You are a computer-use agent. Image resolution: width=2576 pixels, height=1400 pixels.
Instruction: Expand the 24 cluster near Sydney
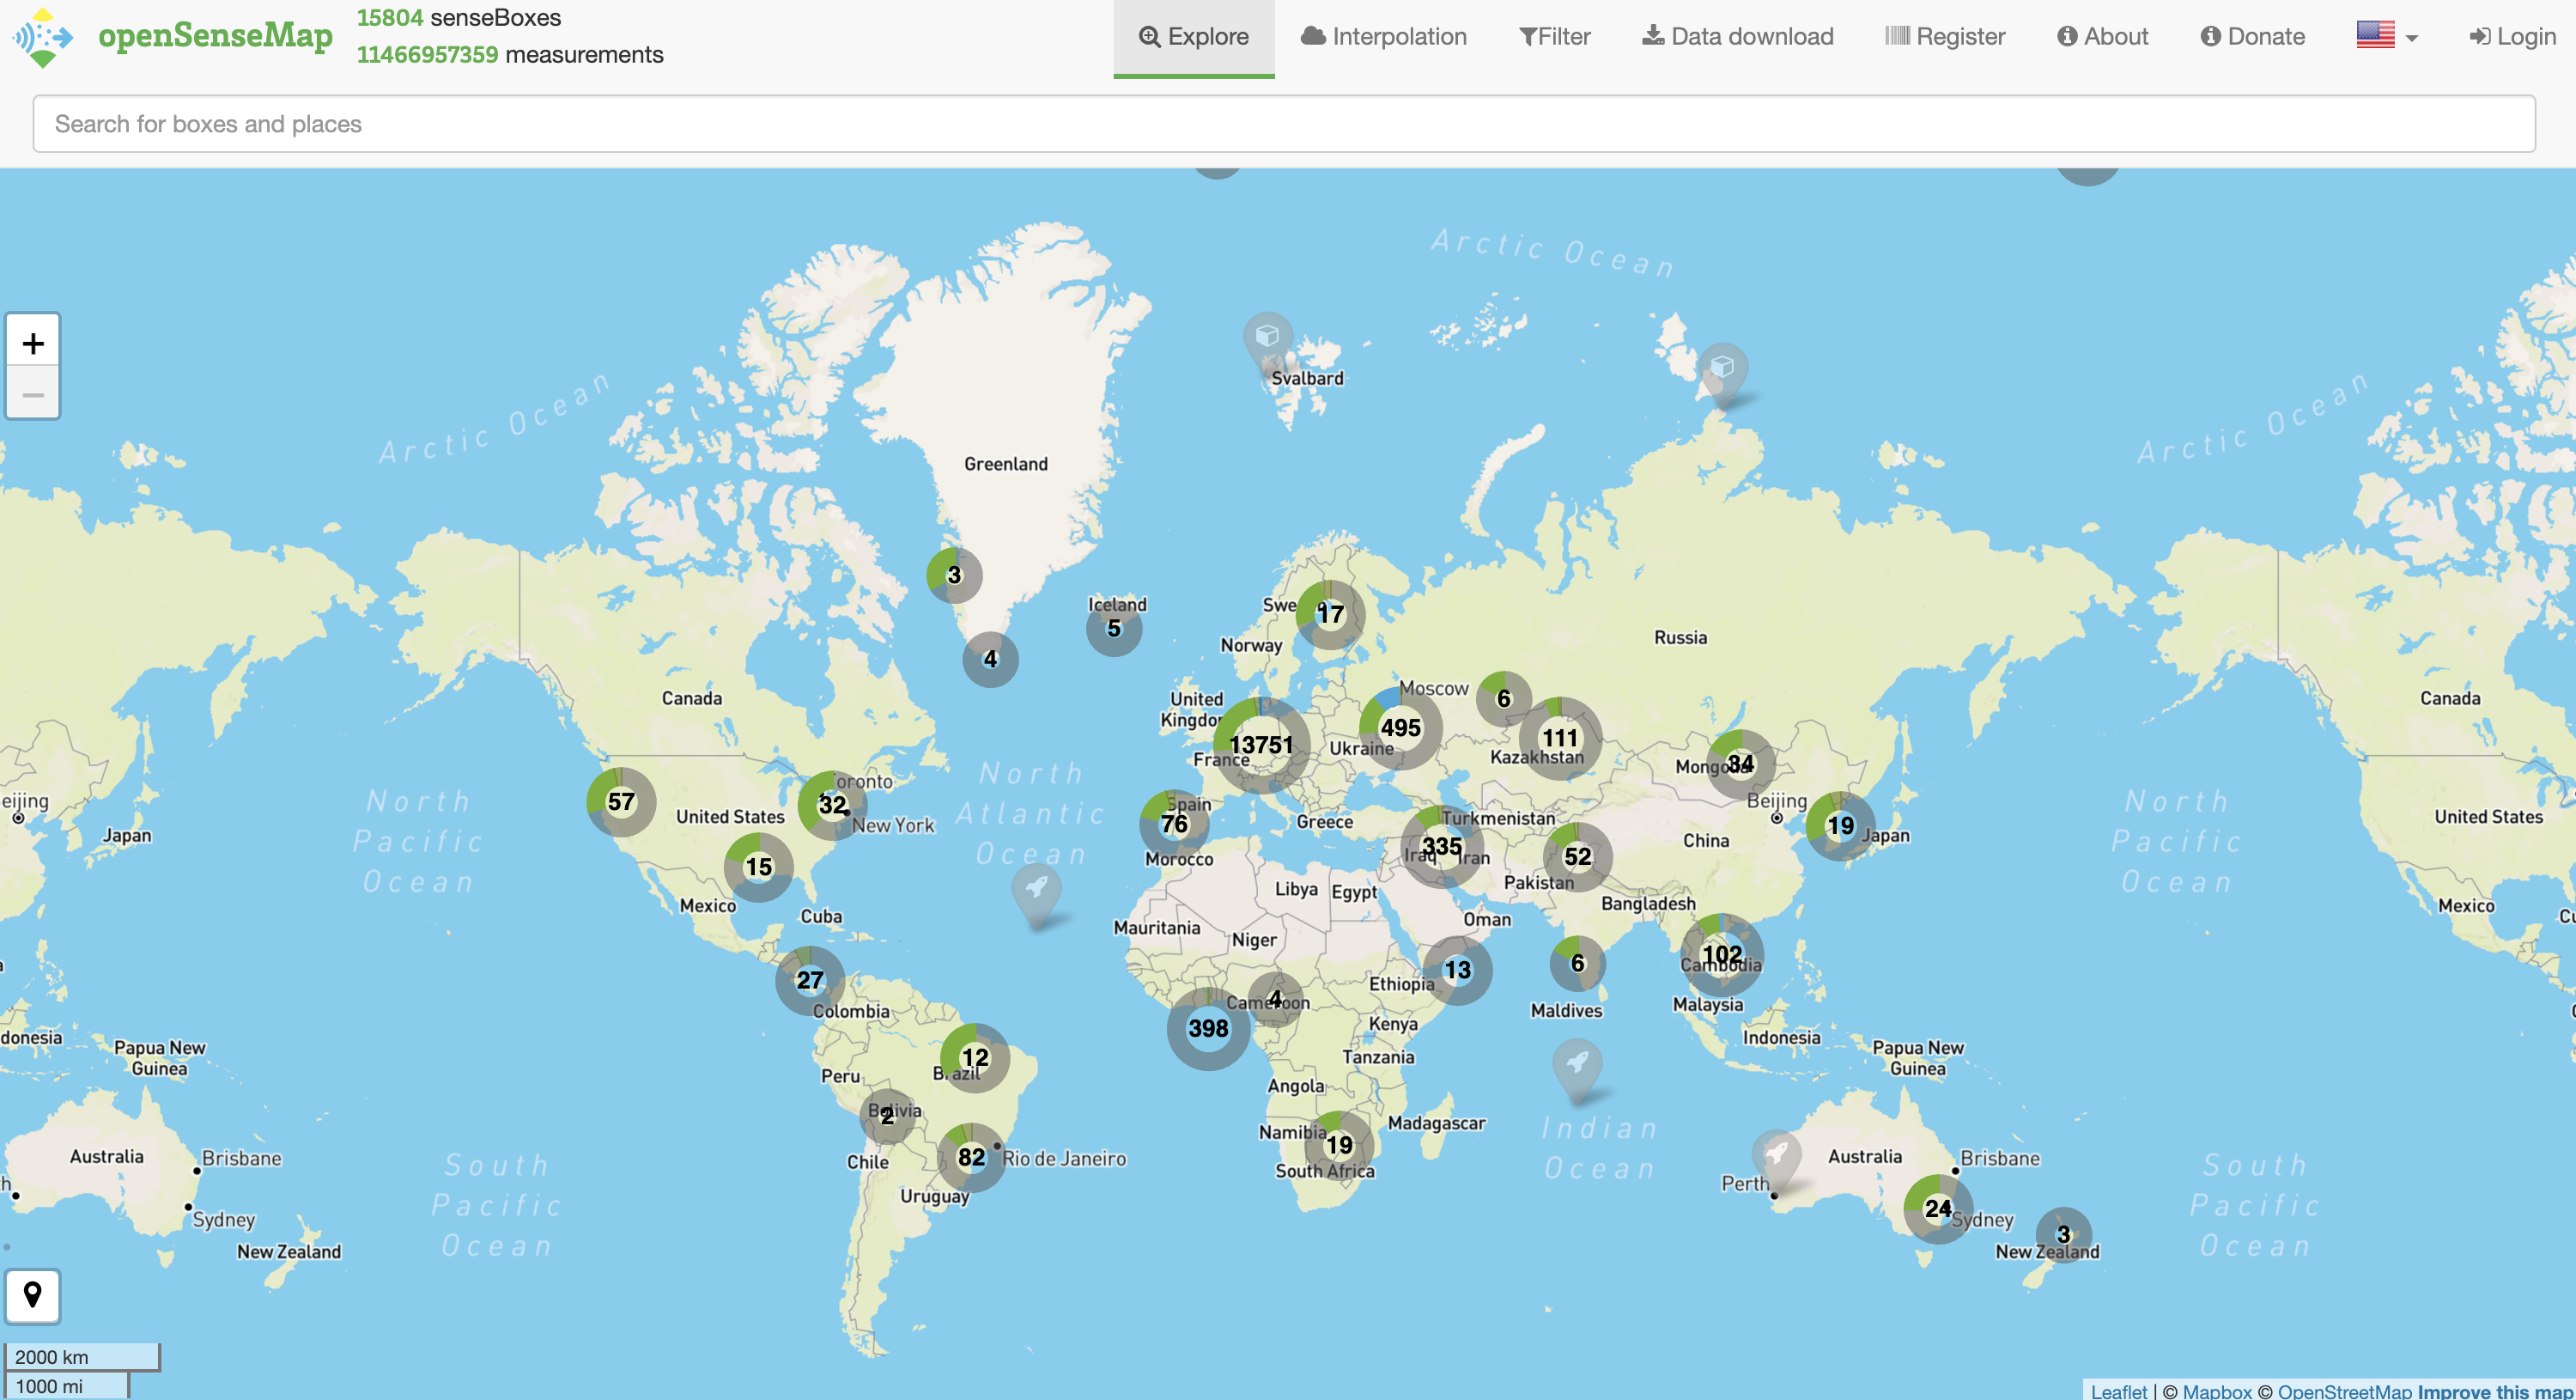click(1938, 1209)
